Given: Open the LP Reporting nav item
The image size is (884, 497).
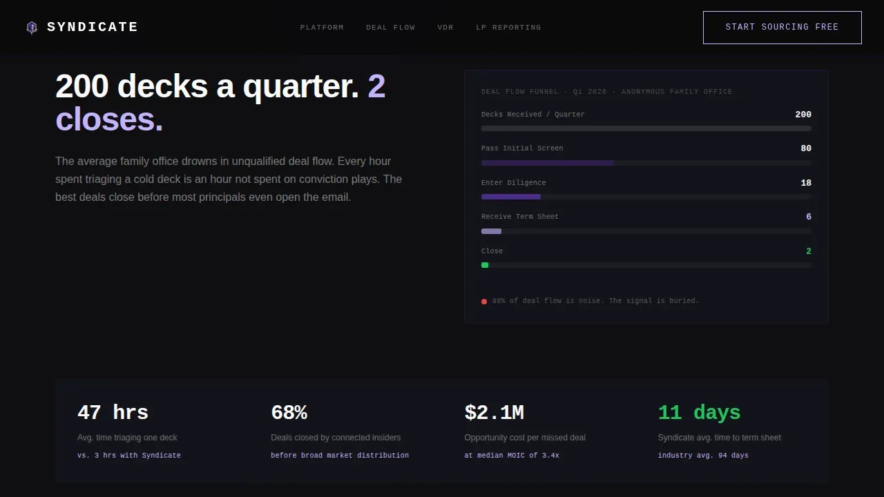Looking at the screenshot, I should pos(508,28).
